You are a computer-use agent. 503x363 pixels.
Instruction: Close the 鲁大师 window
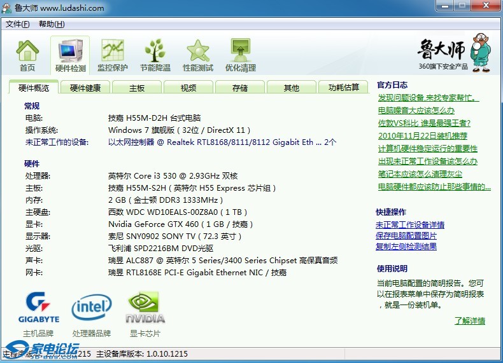click(486, 6)
